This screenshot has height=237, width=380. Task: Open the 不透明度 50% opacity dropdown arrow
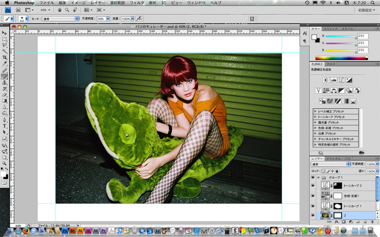tap(108, 18)
